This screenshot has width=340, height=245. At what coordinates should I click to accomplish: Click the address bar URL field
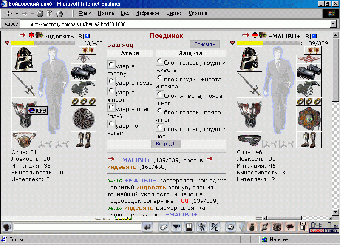click(x=175, y=24)
